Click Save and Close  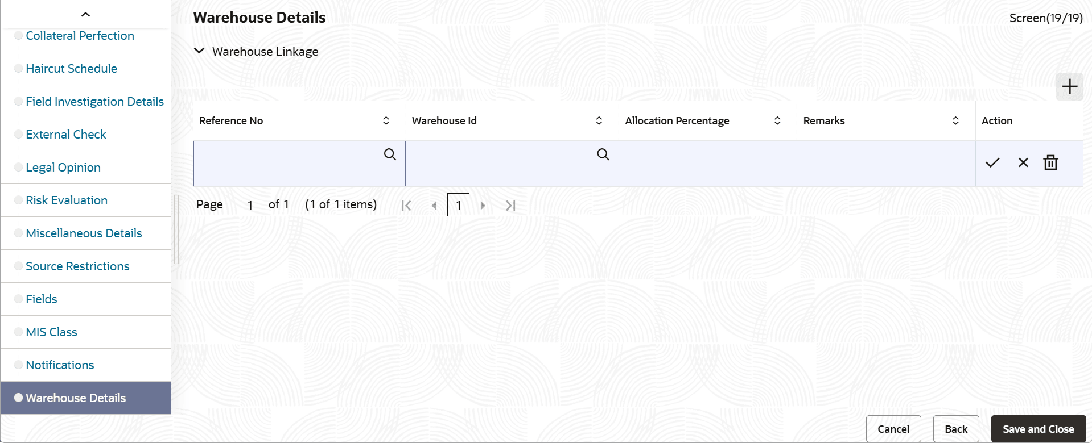click(1037, 429)
